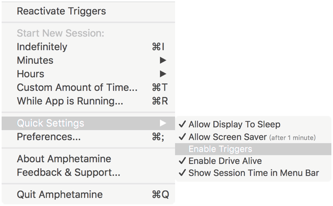Start an Indefinitely session
The height and width of the screenshot is (206, 333).
[x=42, y=47]
